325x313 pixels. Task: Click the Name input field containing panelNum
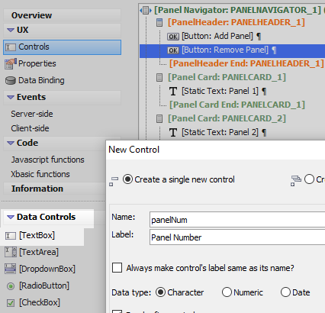click(237, 220)
